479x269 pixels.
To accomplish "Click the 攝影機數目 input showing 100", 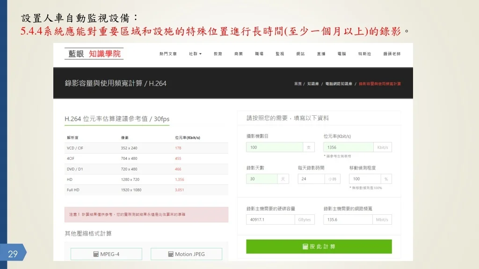I will [275, 147].
